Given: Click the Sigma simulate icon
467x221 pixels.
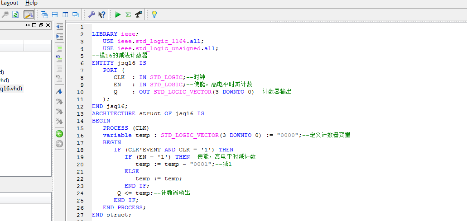Looking at the screenshot, I should [x=128, y=14].
